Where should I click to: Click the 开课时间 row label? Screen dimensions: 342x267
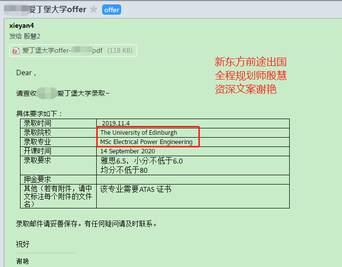[37, 151]
